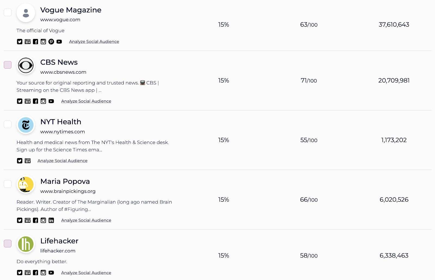The height and width of the screenshot is (280, 435).
Task: Click Vogue Magazine's YouTube icon
Action: (59, 42)
